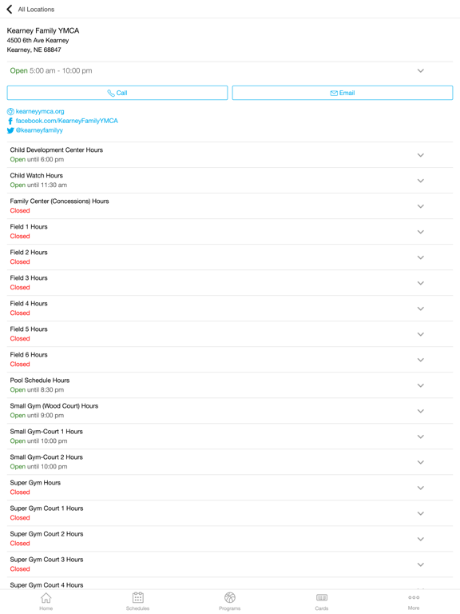
Task: Select the Kearney Family YMCA title
Action: (43, 30)
